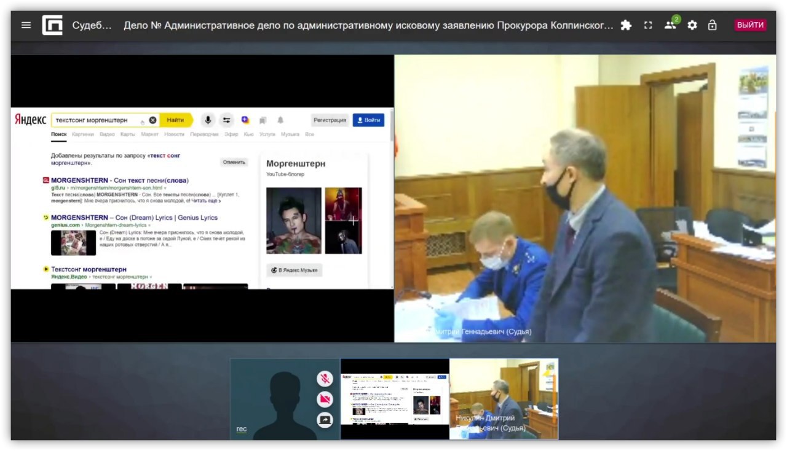Viewport: 787px width, 451px height.
Task: Open Yandex notifications bell icon
Action: pos(280,120)
